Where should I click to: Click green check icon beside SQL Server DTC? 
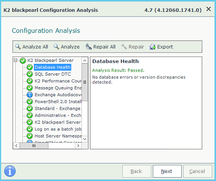point(29,74)
